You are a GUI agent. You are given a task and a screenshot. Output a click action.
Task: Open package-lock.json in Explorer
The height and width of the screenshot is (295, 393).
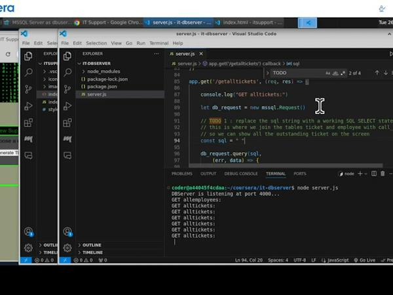pos(107,79)
